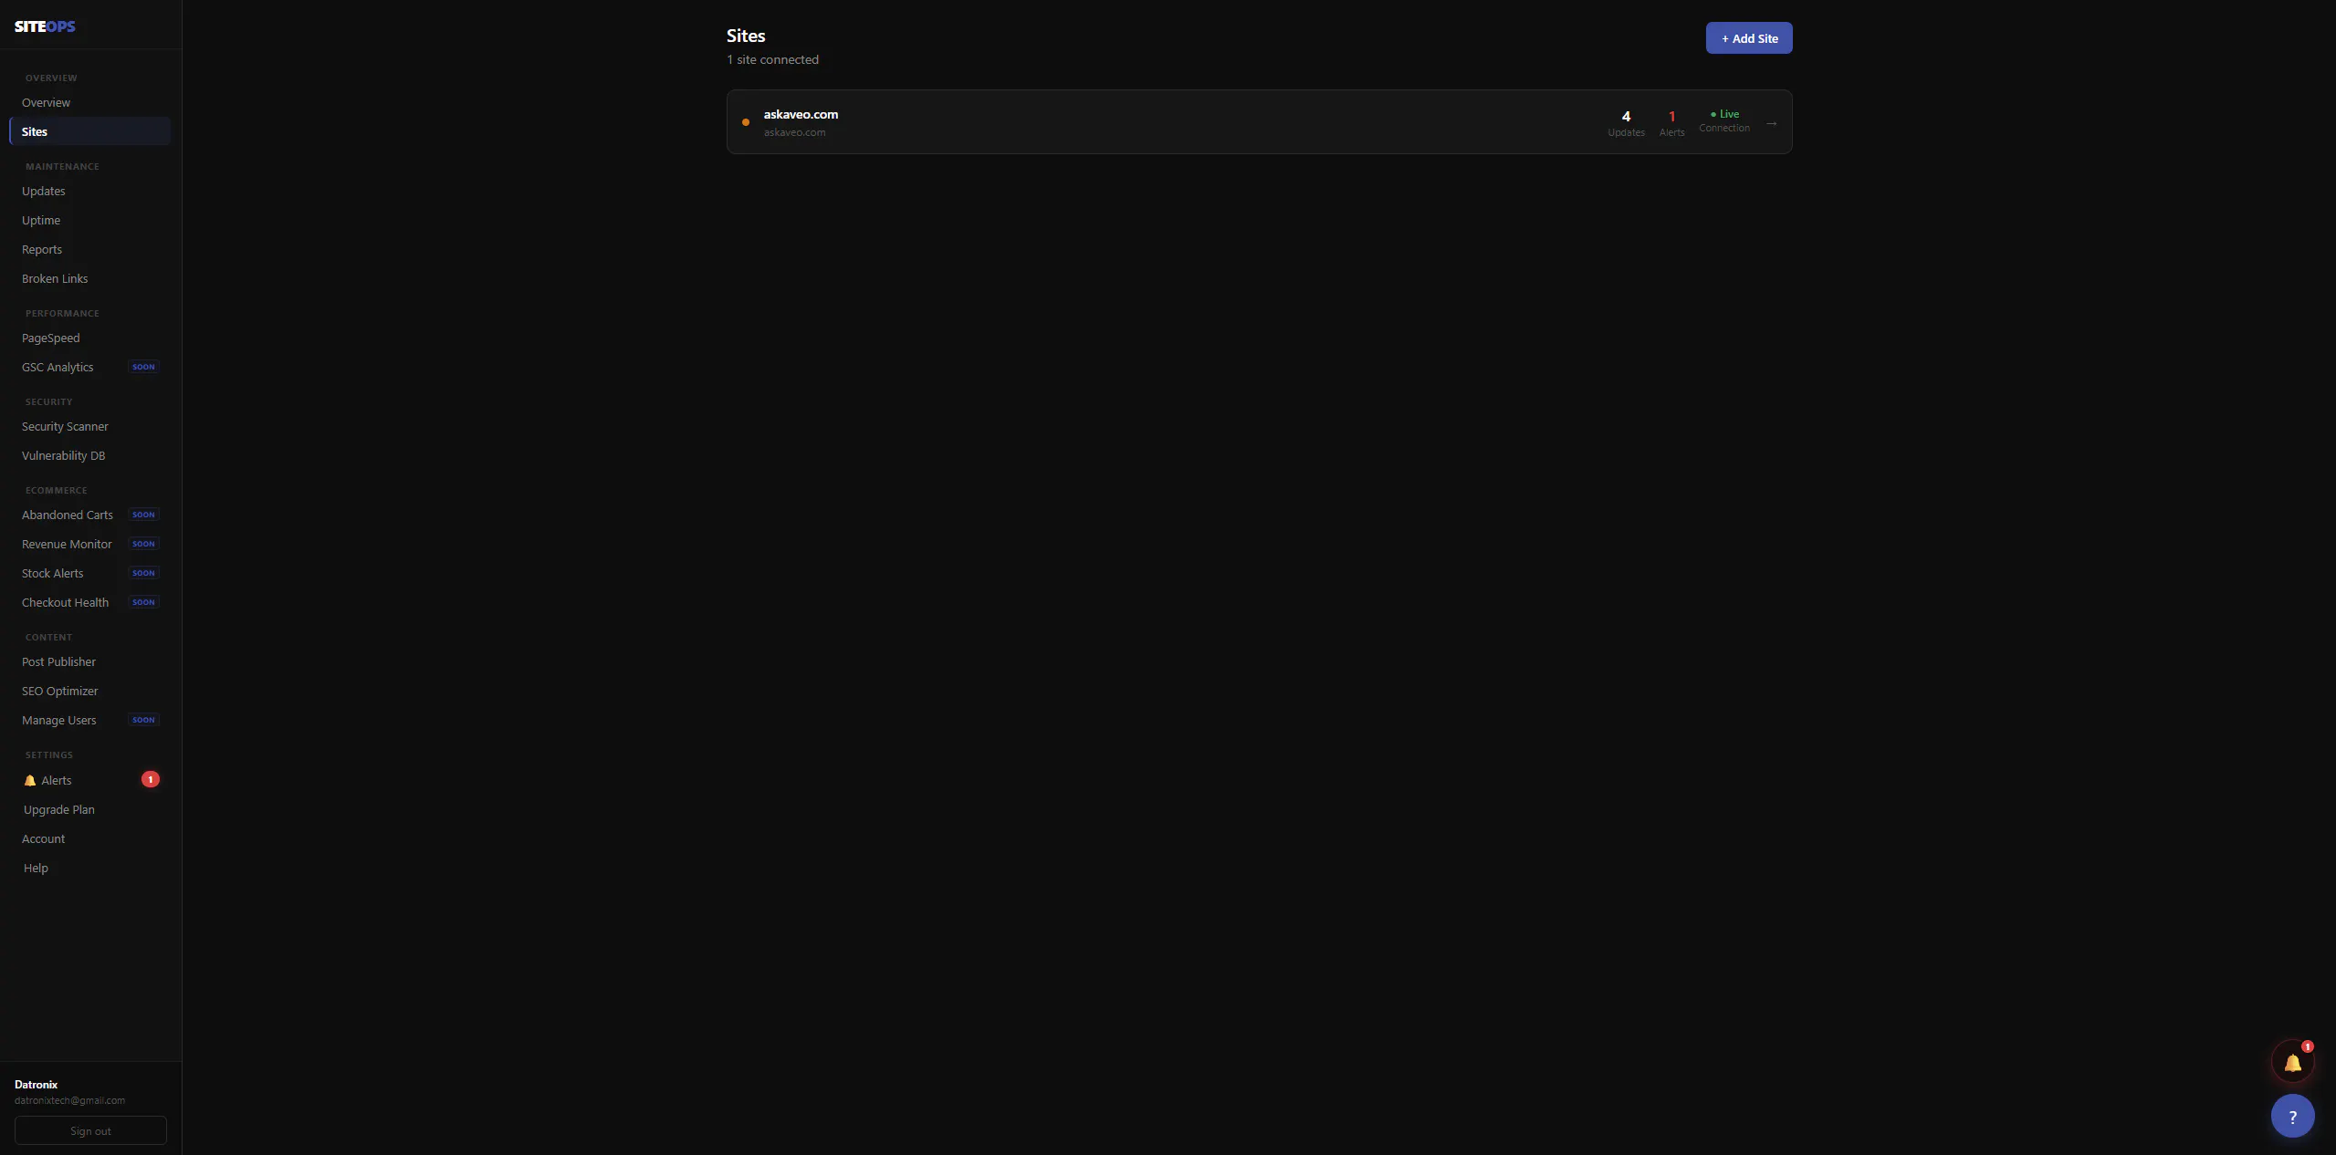Viewport: 2336px width, 1155px height.
Task: Open the askaveo.com site title
Action: click(801, 114)
